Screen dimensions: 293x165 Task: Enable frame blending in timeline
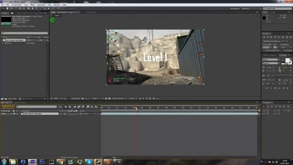(79, 107)
